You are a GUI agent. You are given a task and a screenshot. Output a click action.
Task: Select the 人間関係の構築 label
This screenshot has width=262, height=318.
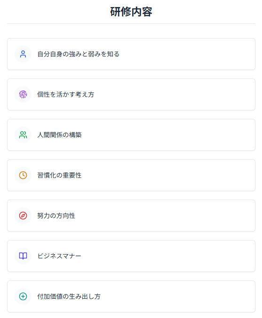point(59,135)
